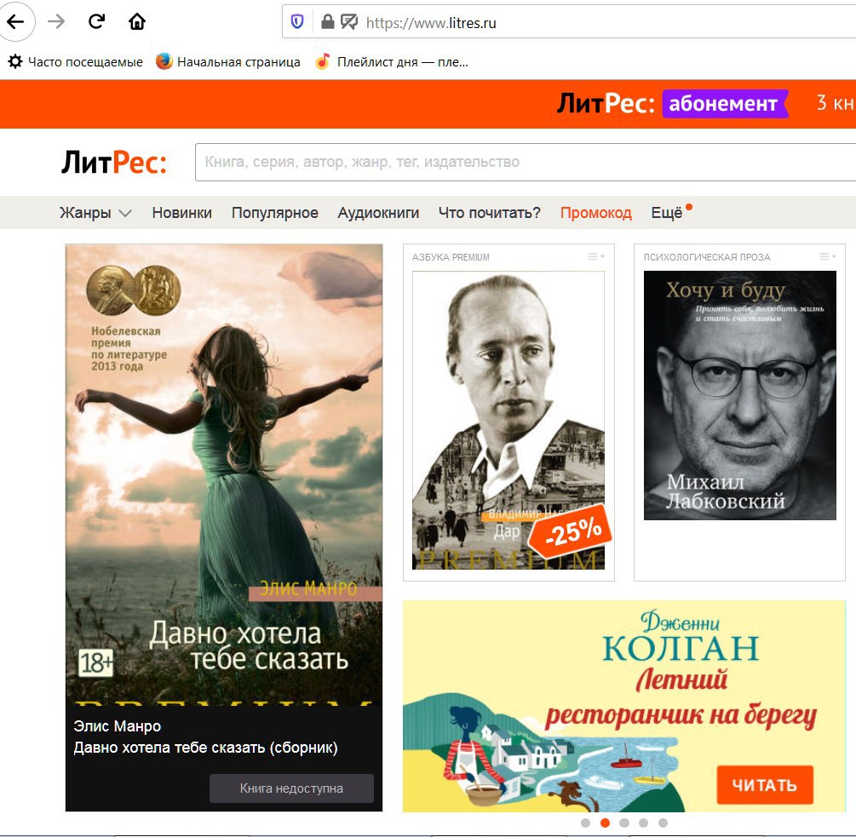Click the browser Forward arrow button
This screenshot has width=856, height=837.
coord(56,22)
